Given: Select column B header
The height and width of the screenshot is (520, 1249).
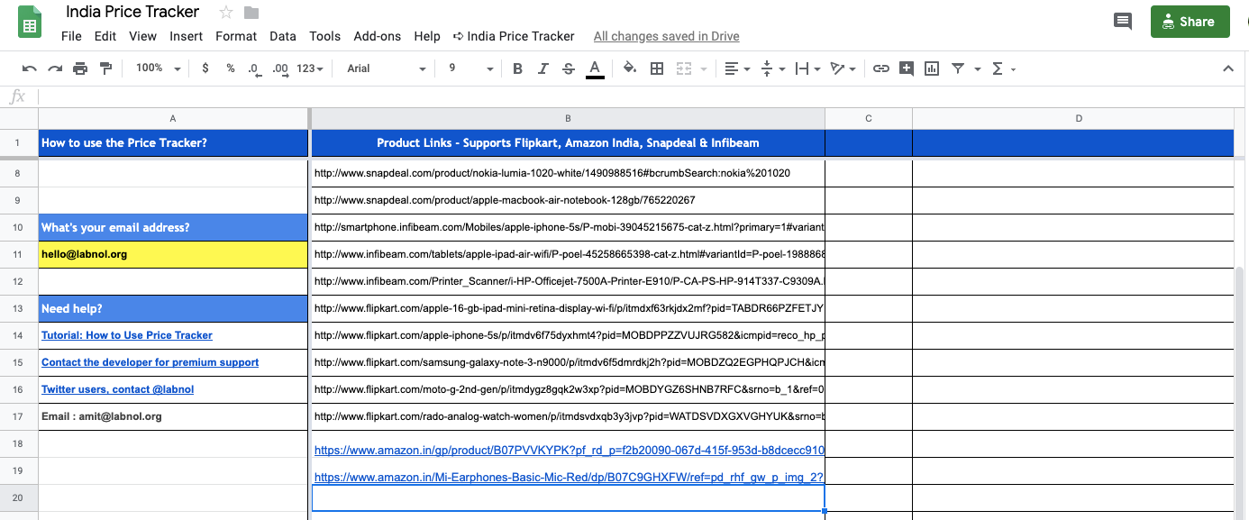Looking at the screenshot, I should coord(568,118).
